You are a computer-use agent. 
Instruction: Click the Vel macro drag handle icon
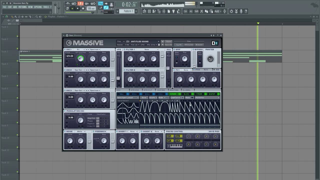click(181, 136)
